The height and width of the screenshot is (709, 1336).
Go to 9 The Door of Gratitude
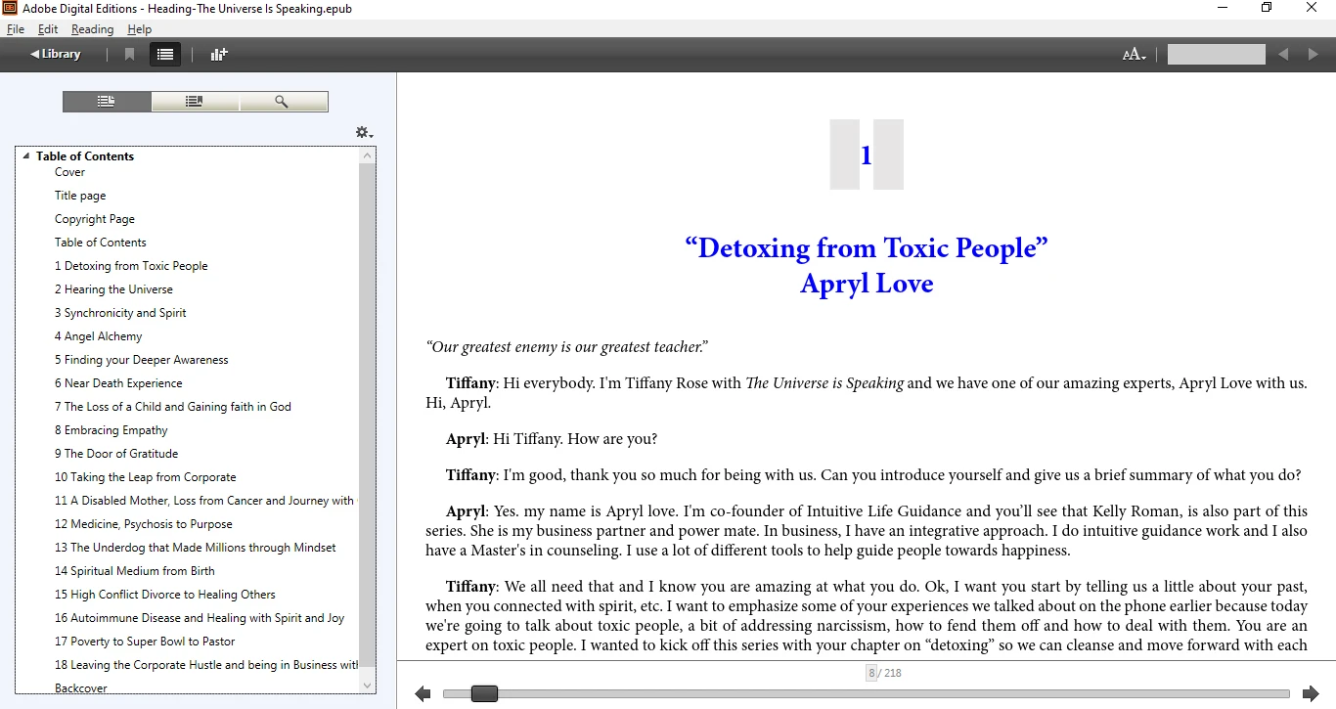tap(116, 454)
